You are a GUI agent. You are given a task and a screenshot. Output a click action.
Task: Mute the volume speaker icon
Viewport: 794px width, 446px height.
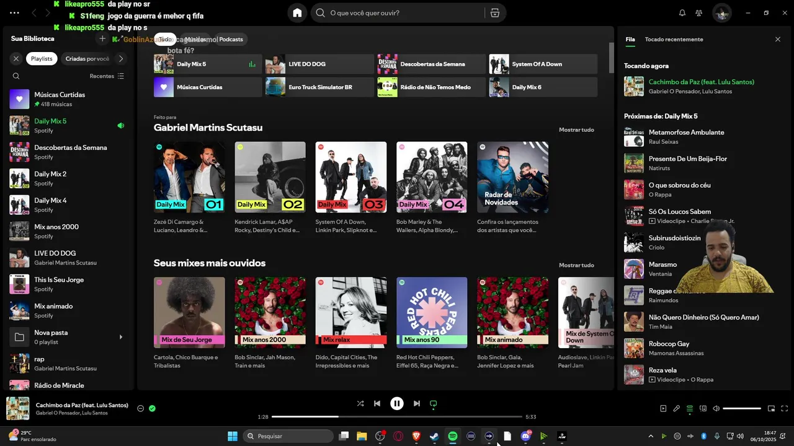[x=716, y=408]
